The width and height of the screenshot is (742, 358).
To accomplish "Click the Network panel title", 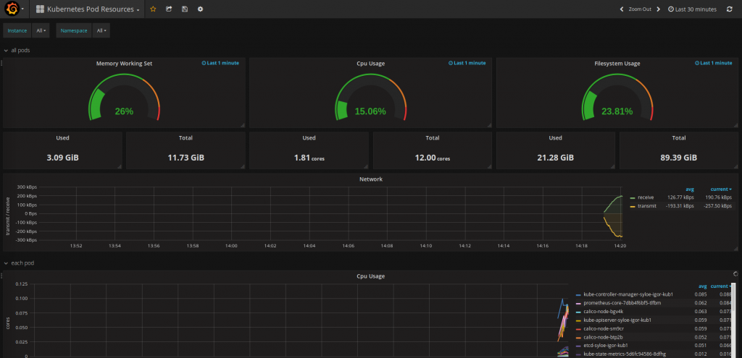I will [x=370, y=179].
